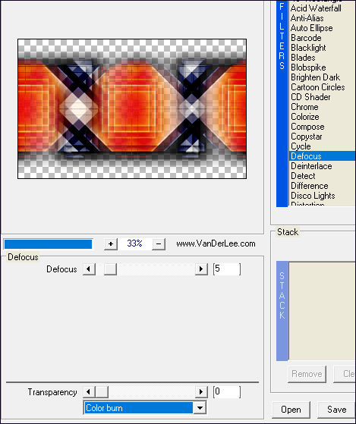Pick the Cartoon Circles filter
The height and width of the screenshot is (424, 356).
[x=318, y=87]
